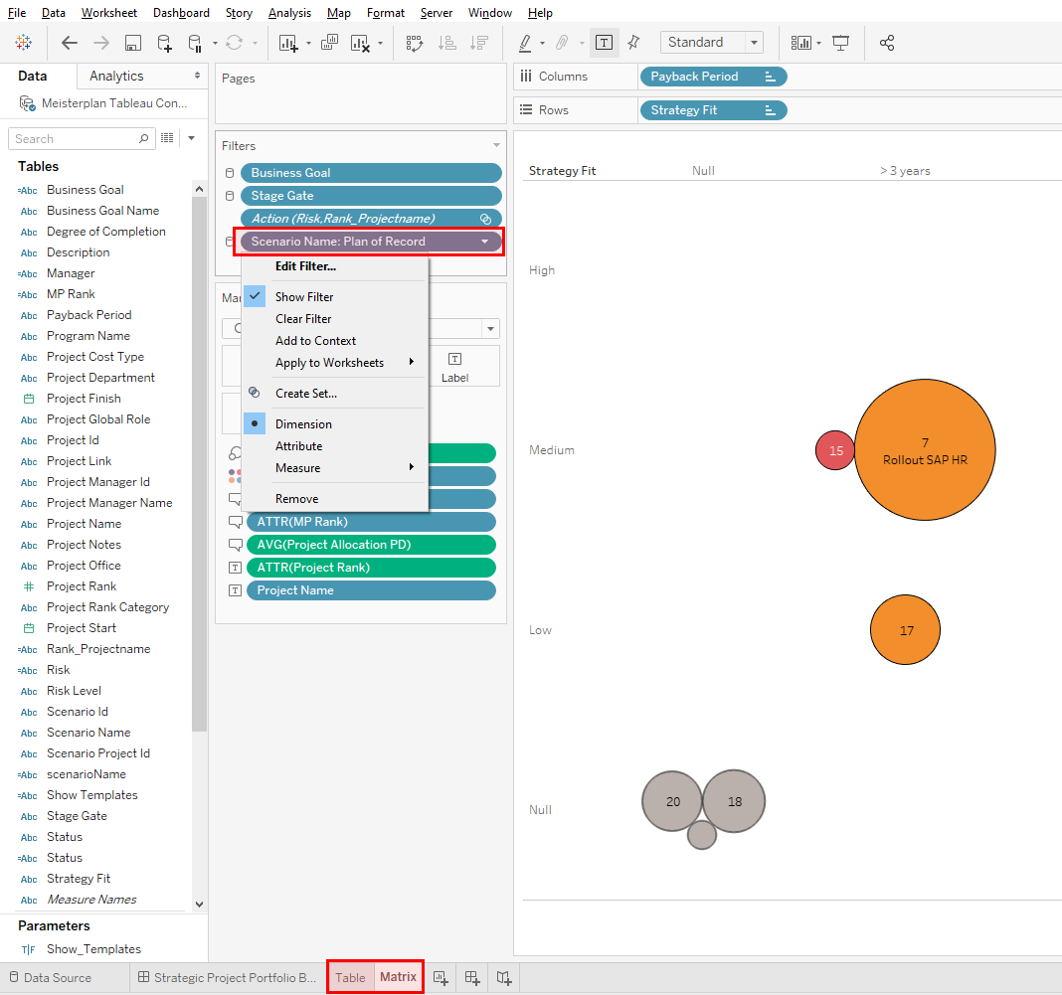Click the view data grid icon beside search
This screenshot has height=995, width=1062.
[167, 138]
